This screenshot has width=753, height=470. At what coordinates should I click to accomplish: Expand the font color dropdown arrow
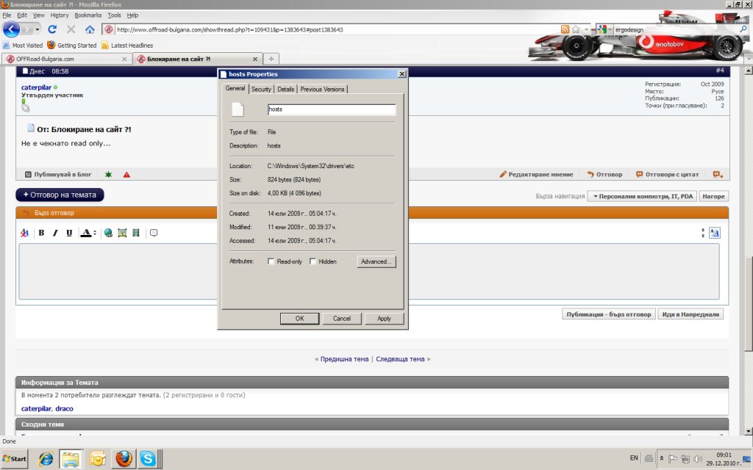(95, 233)
